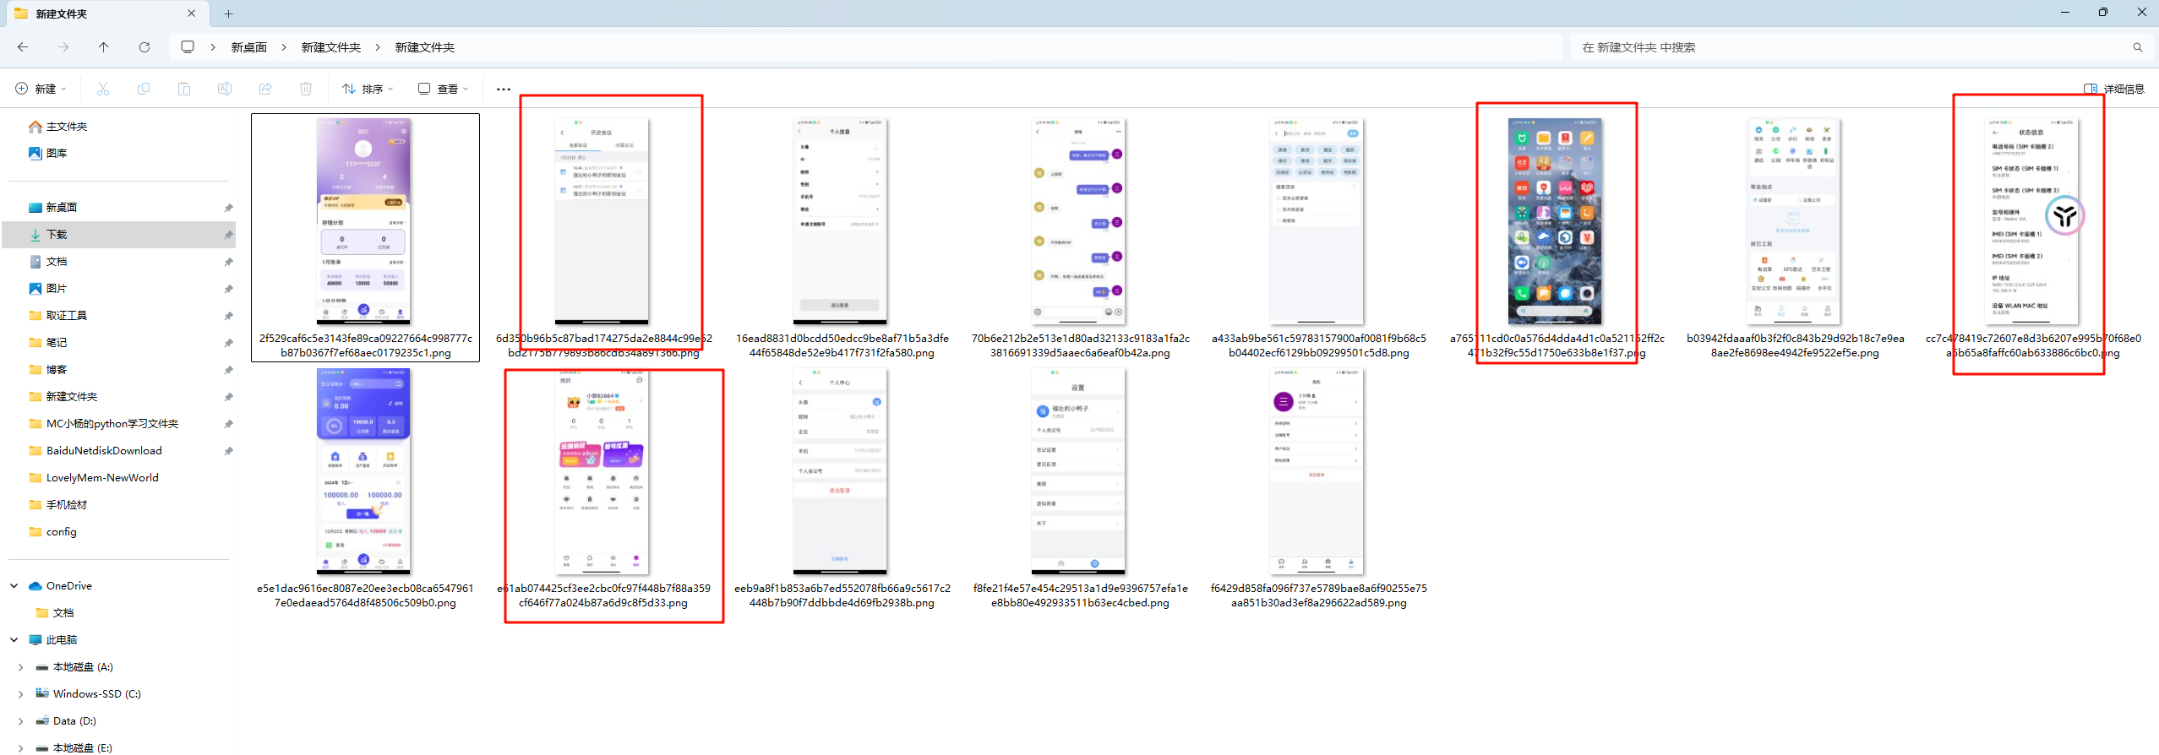Go up one folder level

pyautogui.click(x=104, y=47)
